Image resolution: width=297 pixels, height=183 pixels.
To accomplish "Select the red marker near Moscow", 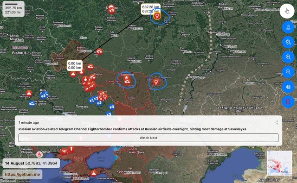I will pos(111,9).
